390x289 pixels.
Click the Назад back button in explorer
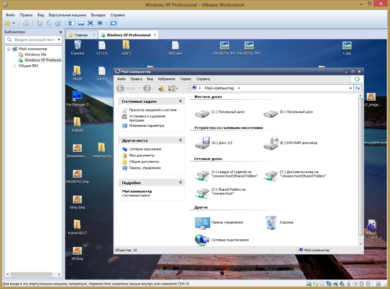(126, 88)
